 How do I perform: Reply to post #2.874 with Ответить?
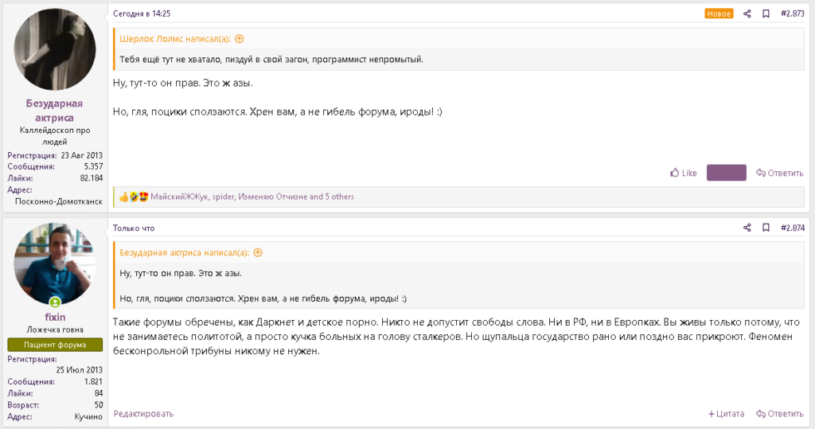tap(780, 414)
